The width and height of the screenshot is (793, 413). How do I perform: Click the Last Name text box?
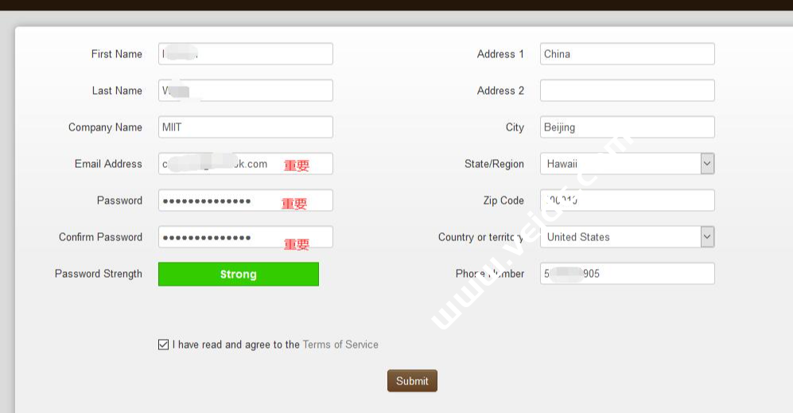pyautogui.click(x=245, y=91)
